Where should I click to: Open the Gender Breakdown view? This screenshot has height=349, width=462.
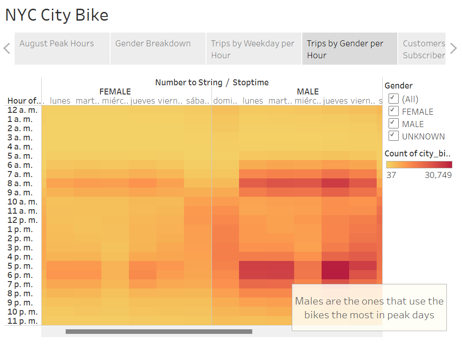point(153,48)
